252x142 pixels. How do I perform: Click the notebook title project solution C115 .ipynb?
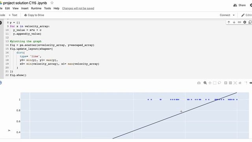click(x=25, y=3)
